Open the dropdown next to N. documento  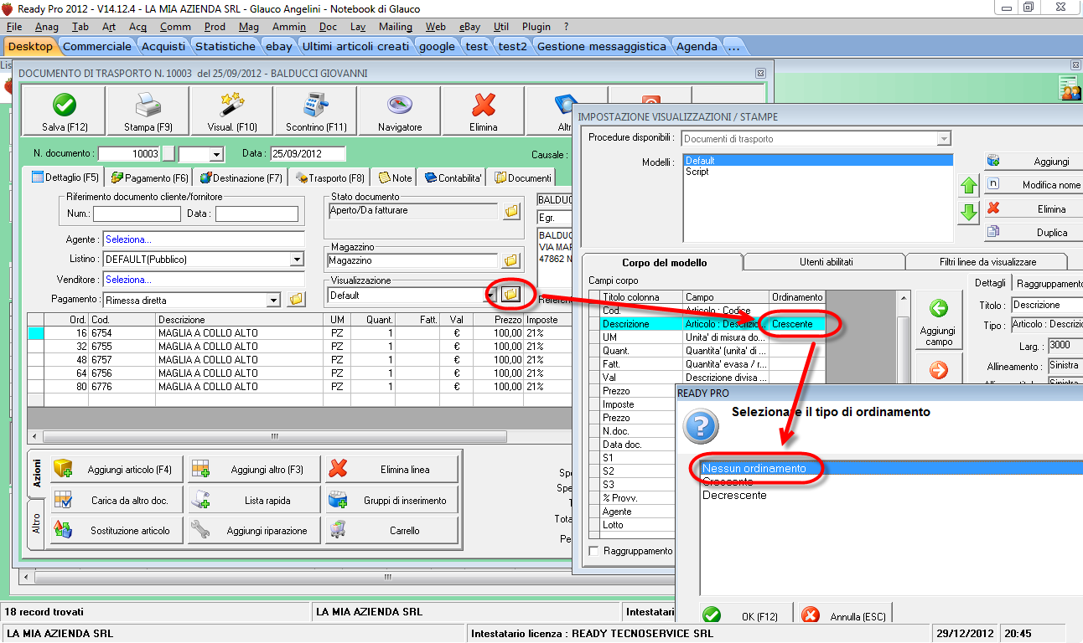[x=216, y=154]
